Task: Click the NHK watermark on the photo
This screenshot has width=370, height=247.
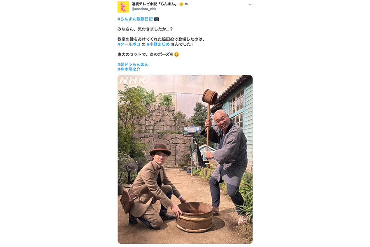Action: (133, 81)
